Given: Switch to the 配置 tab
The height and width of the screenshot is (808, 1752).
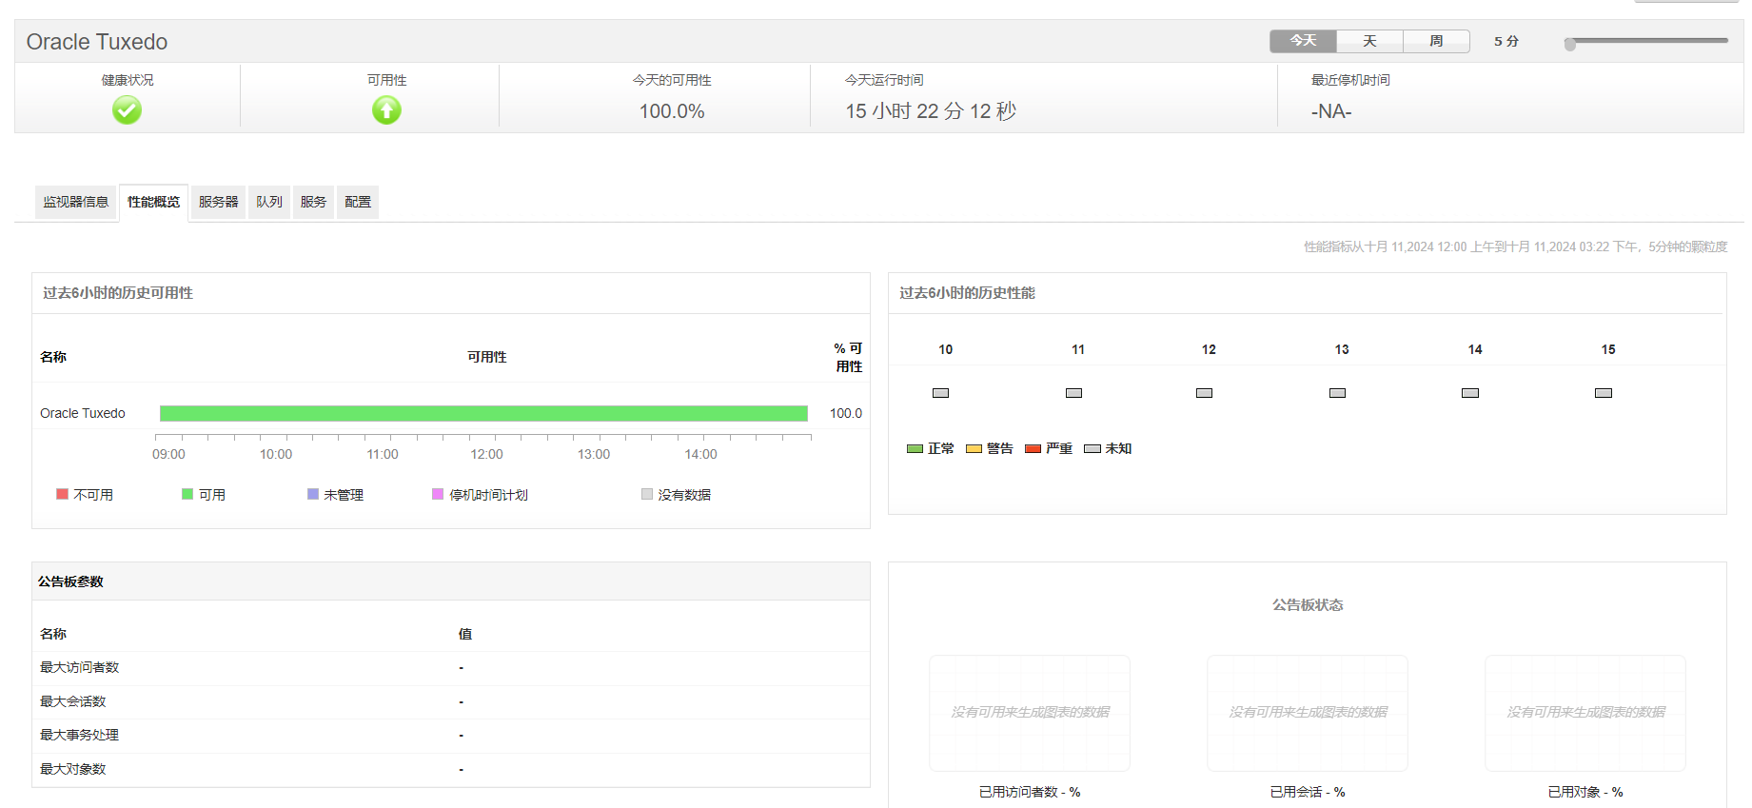Looking at the screenshot, I should [358, 202].
